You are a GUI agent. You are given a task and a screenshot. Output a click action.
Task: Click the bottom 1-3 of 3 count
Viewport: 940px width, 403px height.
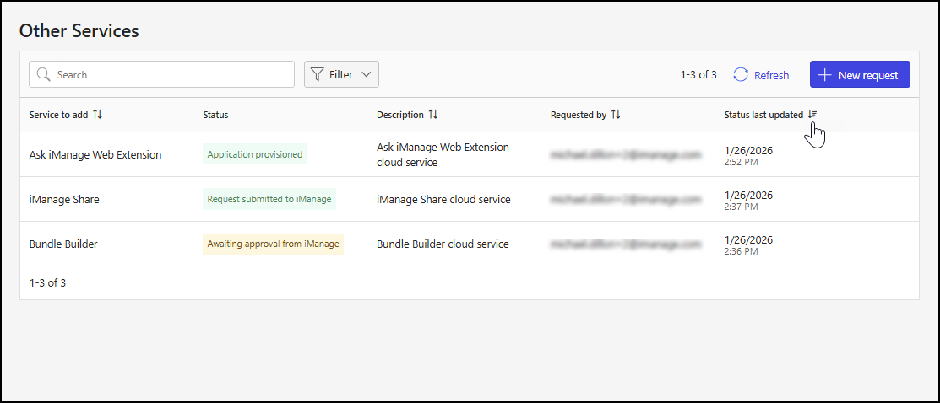pyautogui.click(x=47, y=282)
